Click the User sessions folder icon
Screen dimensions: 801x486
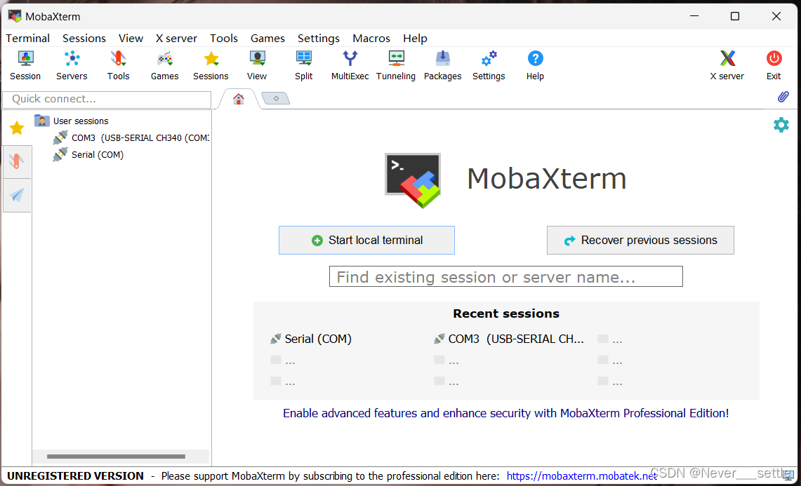click(42, 121)
